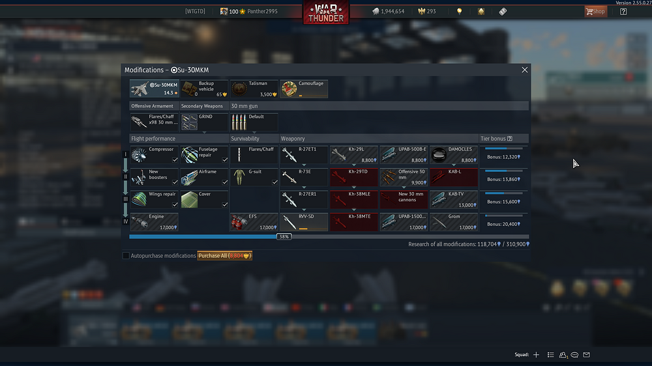
Task: Select the R-27ER1 missile modification
Action: pyautogui.click(x=304, y=199)
